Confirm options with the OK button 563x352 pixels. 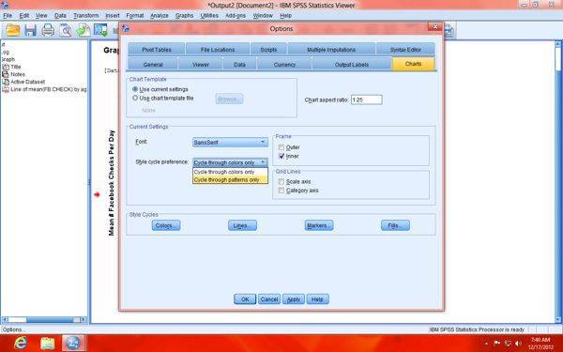click(245, 299)
